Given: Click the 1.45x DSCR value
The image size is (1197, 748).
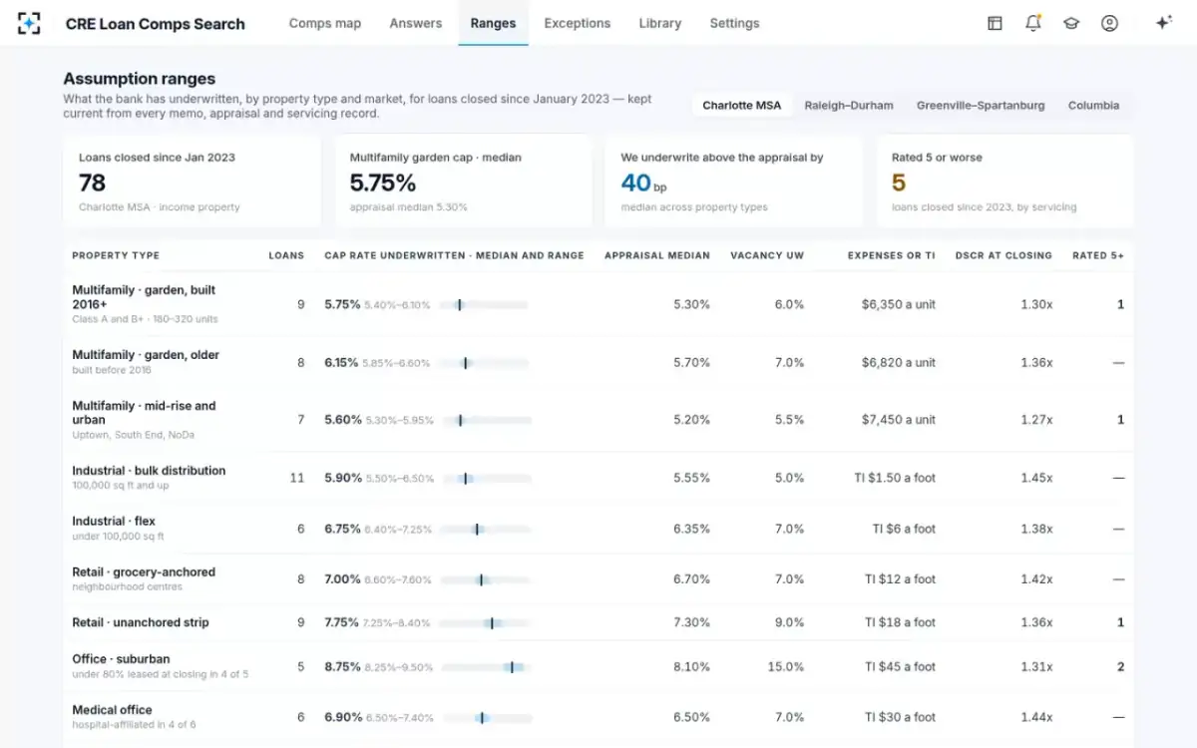Looking at the screenshot, I should coord(1036,479).
